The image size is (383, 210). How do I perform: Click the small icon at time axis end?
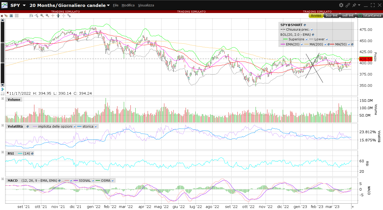pyautogui.click(x=352, y=207)
